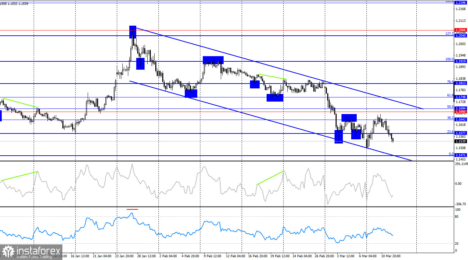Click the 76.4 Fibonacci level text

(450, 82)
